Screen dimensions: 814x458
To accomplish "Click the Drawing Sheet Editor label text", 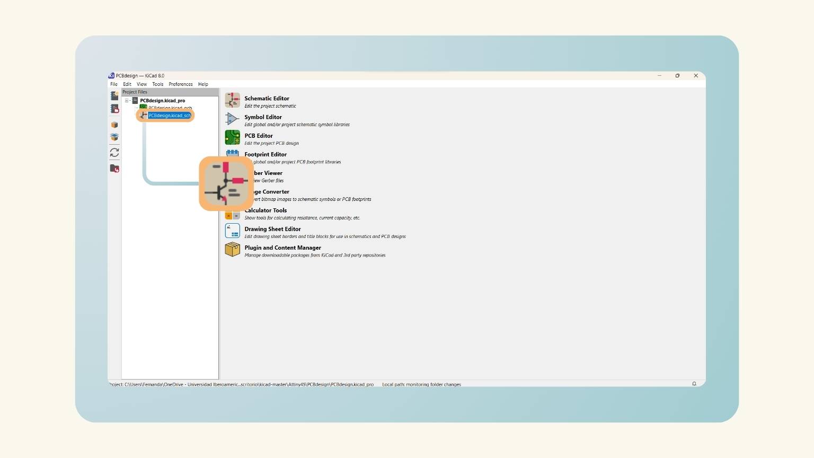I will click(272, 229).
